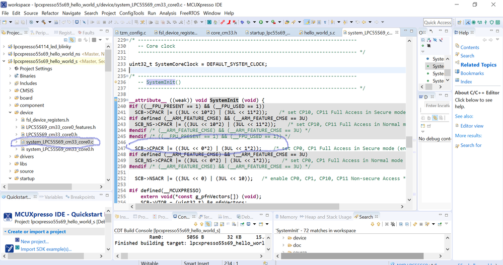503x265 pixels.
Task: Open the Refactor menu
Action: click(x=50, y=13)
